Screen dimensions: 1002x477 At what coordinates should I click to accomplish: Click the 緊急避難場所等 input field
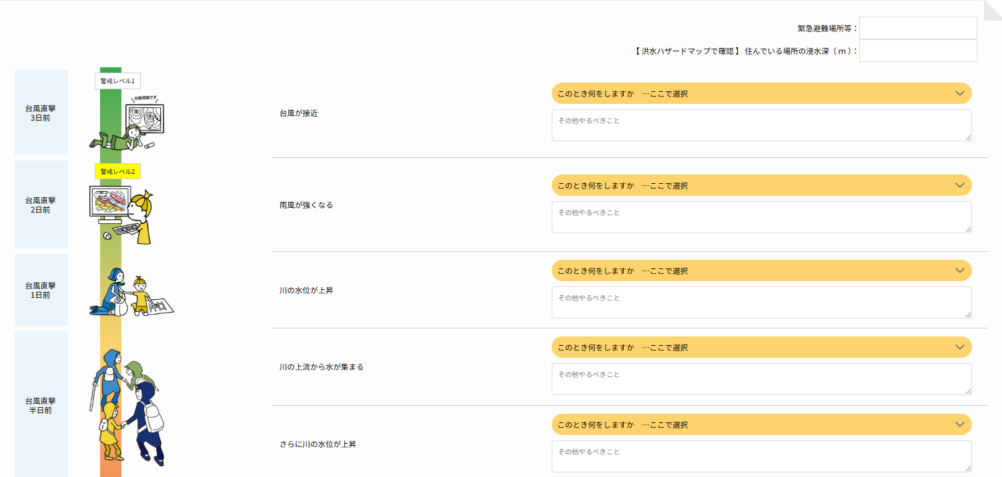(x=918, y=28)
